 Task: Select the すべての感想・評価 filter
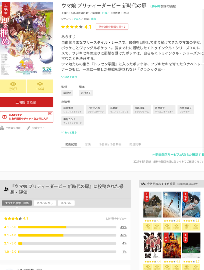pyautogui.click(x=17, y=203)
